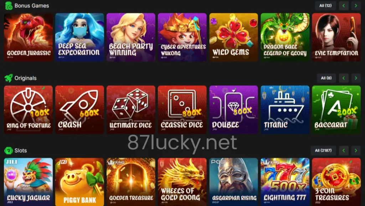
Task: Open the Titanic ship game
Action: pos(285,110)
